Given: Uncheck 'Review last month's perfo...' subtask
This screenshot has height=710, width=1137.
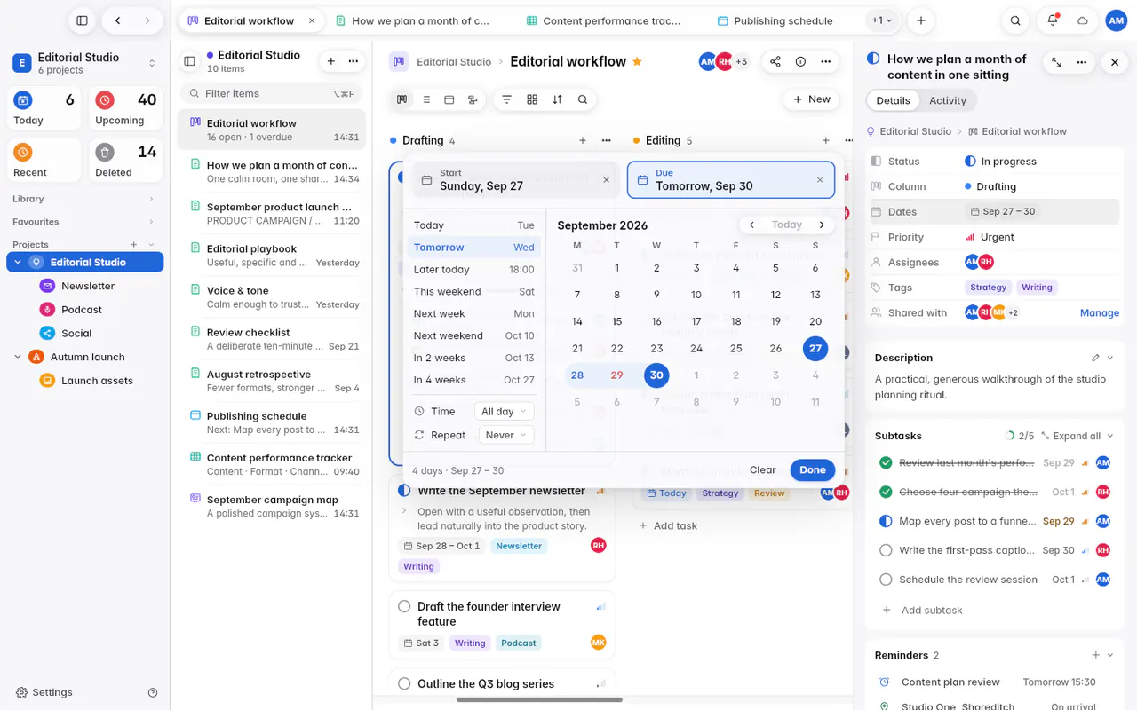Looking at the screenshot, I should (886, 463).
